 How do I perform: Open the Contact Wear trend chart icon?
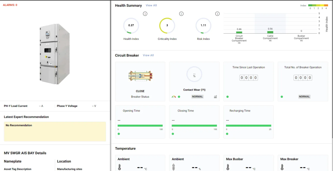coord(215,97)
